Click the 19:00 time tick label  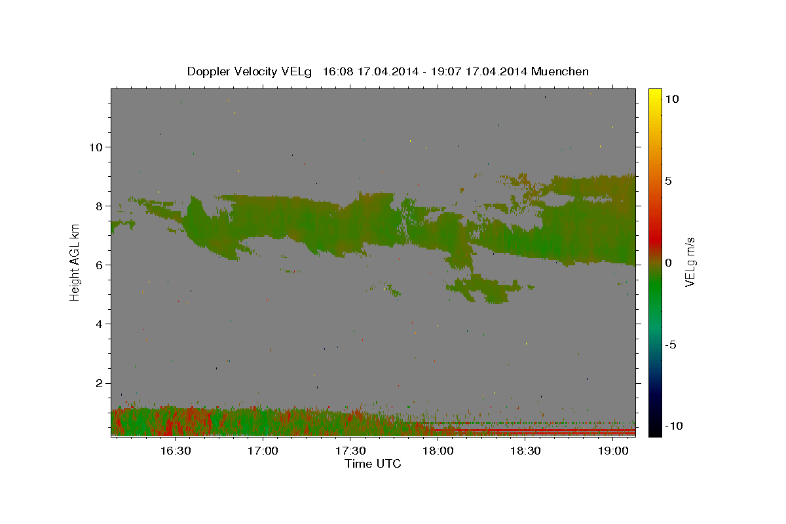[612, 451]
